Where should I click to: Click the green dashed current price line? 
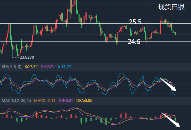[95, 34]
